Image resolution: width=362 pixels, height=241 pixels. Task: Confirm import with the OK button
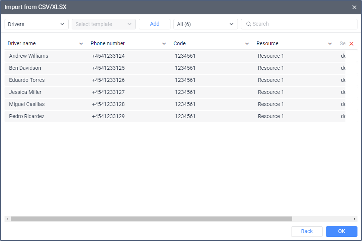(341, 231)
